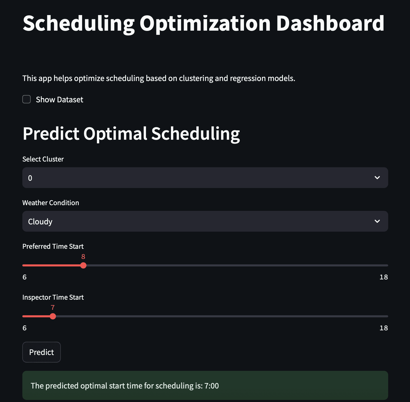Click the Preferred Time Start slider handle

[83, 265]
